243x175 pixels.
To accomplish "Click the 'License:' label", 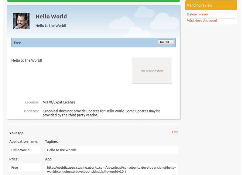I will pos(32,102).
